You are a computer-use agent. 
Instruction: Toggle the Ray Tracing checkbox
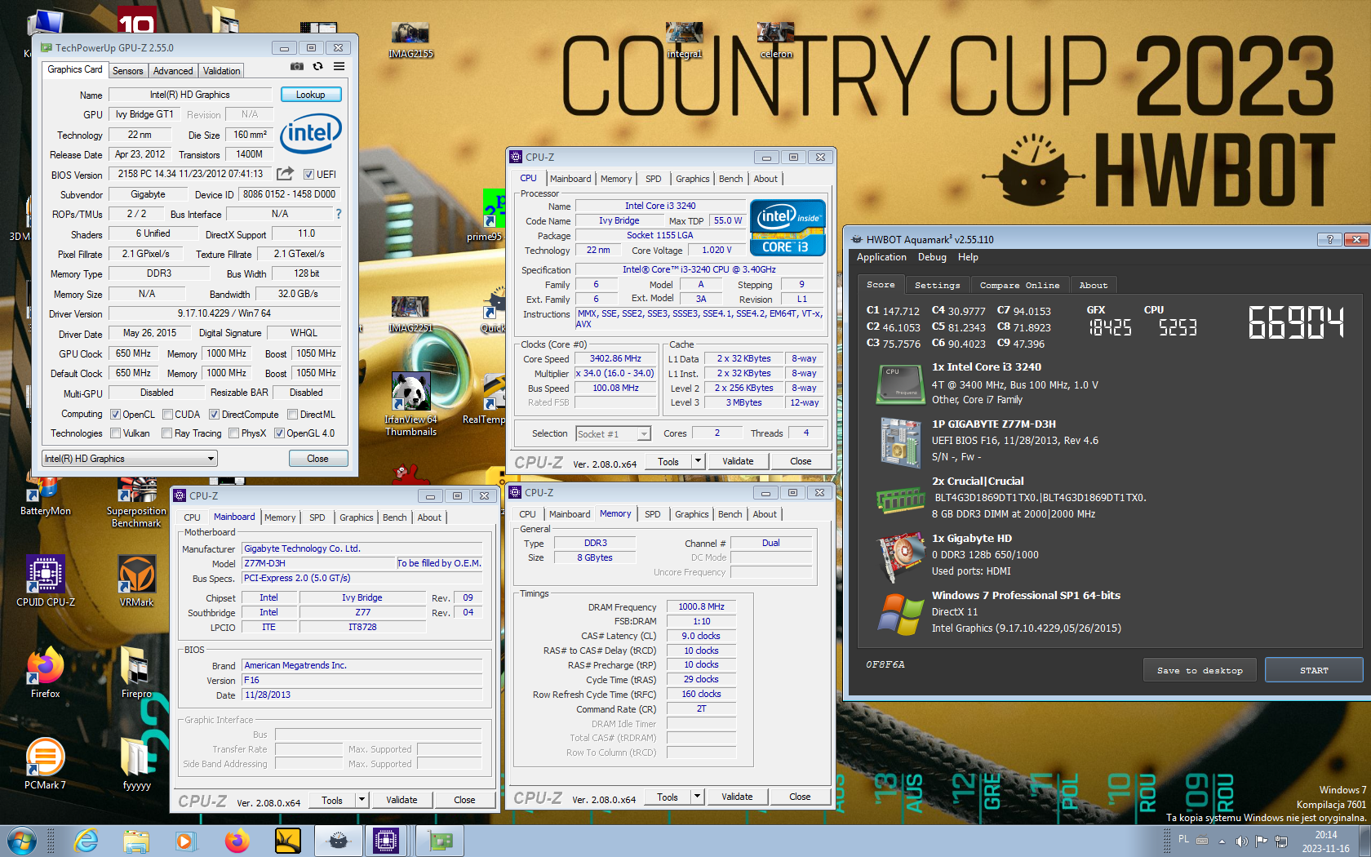pos(167,433)
